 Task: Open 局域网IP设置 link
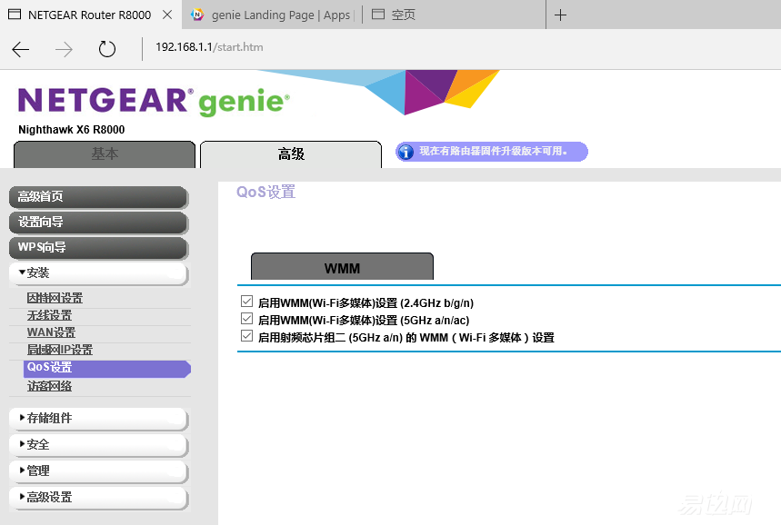[x=60, y=350]
